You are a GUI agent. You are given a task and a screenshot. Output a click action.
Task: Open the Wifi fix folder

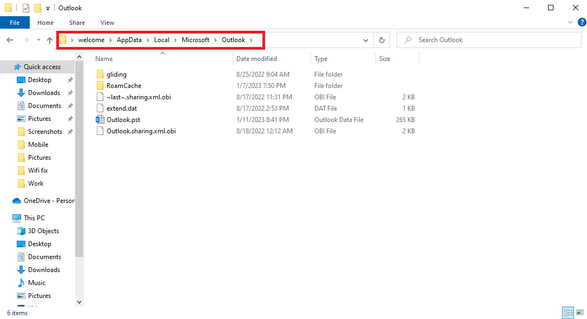(38, 171)
